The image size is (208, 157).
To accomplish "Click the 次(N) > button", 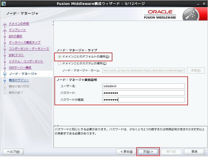I will 148,152.
